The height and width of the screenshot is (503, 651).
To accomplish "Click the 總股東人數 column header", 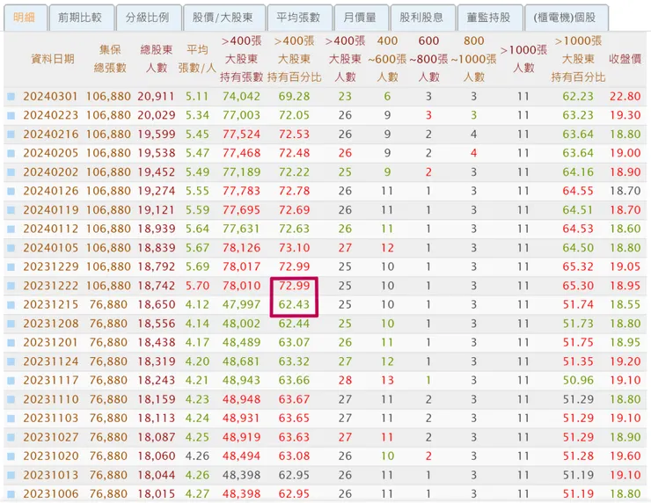I will click(x=156, y=59).
